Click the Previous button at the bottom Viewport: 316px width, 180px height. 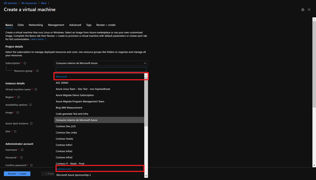click(x=48, y=174)
